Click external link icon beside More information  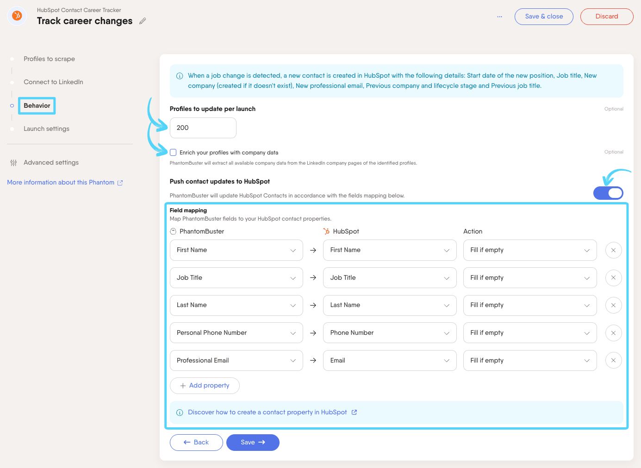tap(120, 183)
